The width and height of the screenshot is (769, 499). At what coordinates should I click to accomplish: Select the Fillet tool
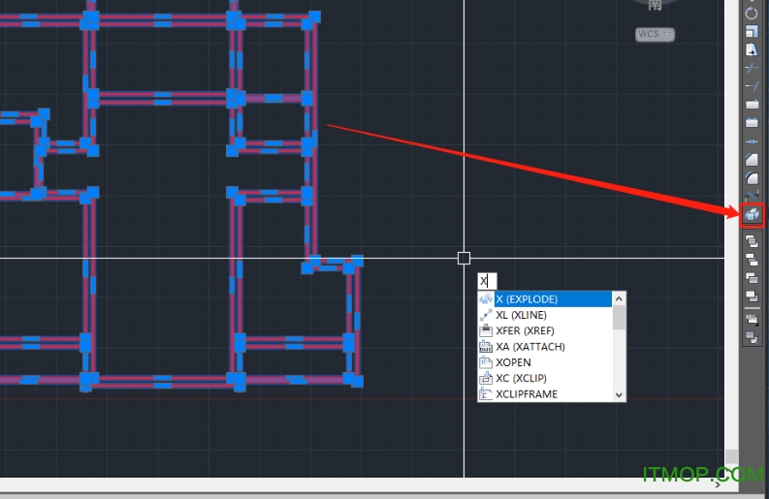[x=752, y=177]
